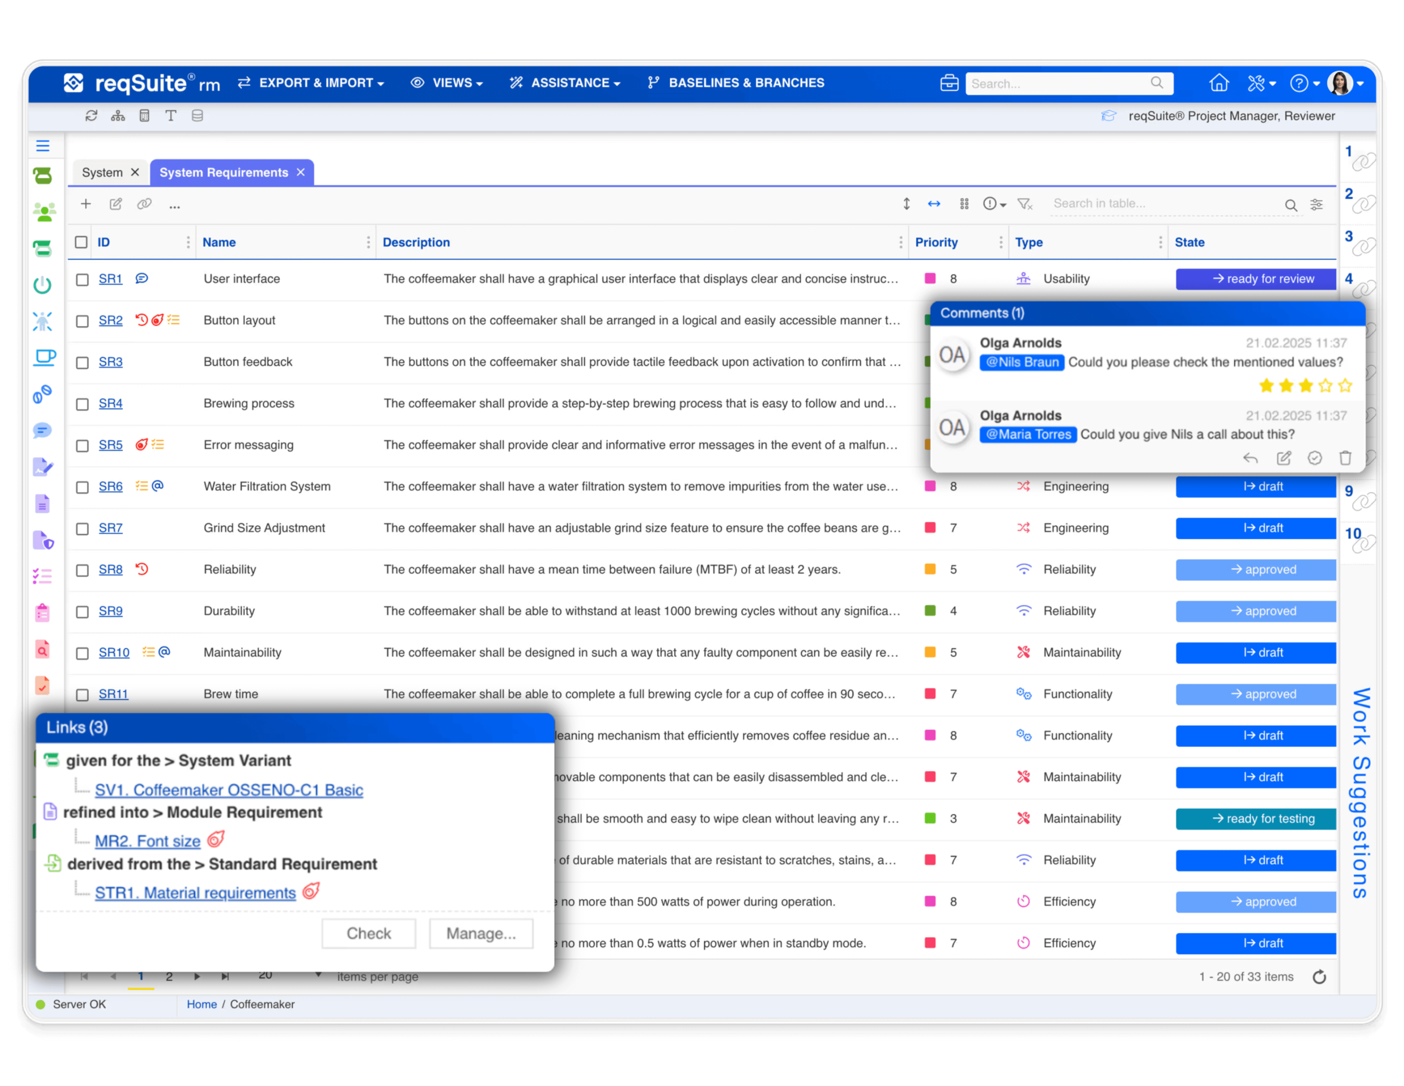Add a new requirement with the plus icon

coord(86,204)
